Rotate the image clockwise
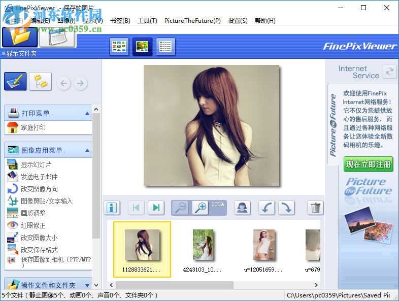The width and height of the screenshot is (399, 301). [x=286, y=208]
